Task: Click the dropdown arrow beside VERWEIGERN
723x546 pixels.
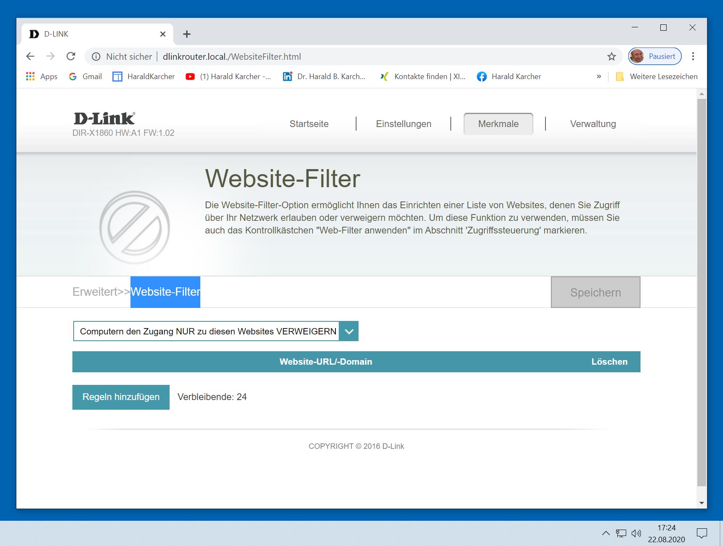Action: (349, 331)
